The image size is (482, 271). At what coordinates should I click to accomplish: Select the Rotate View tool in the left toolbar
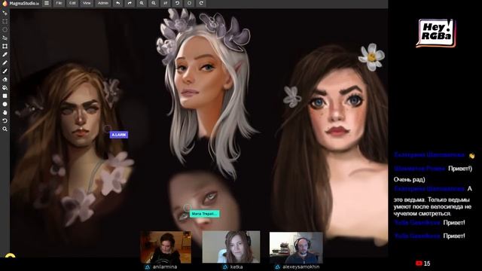5,121
